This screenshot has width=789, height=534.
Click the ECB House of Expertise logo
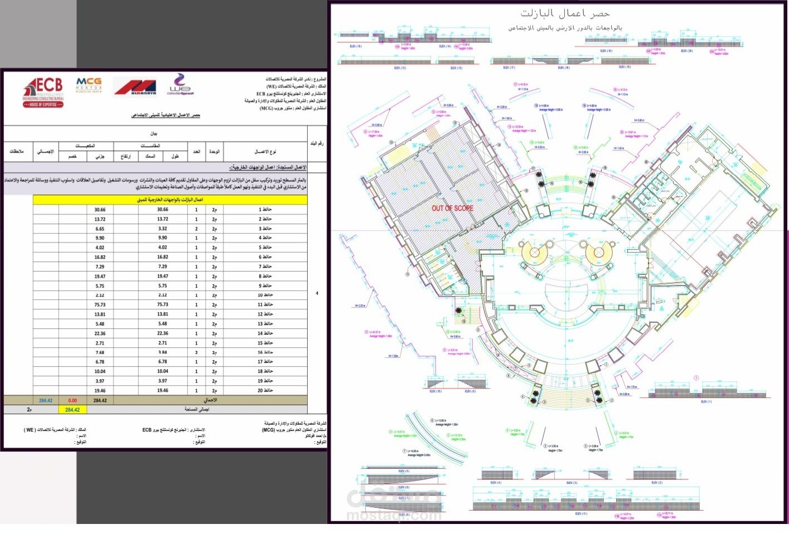[x=43, y=92]
